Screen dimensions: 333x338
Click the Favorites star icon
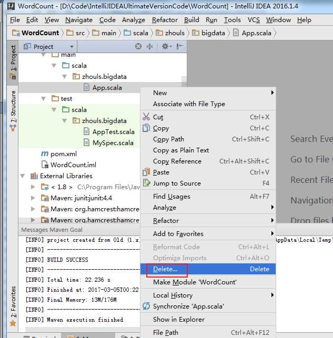click(13, 323)
